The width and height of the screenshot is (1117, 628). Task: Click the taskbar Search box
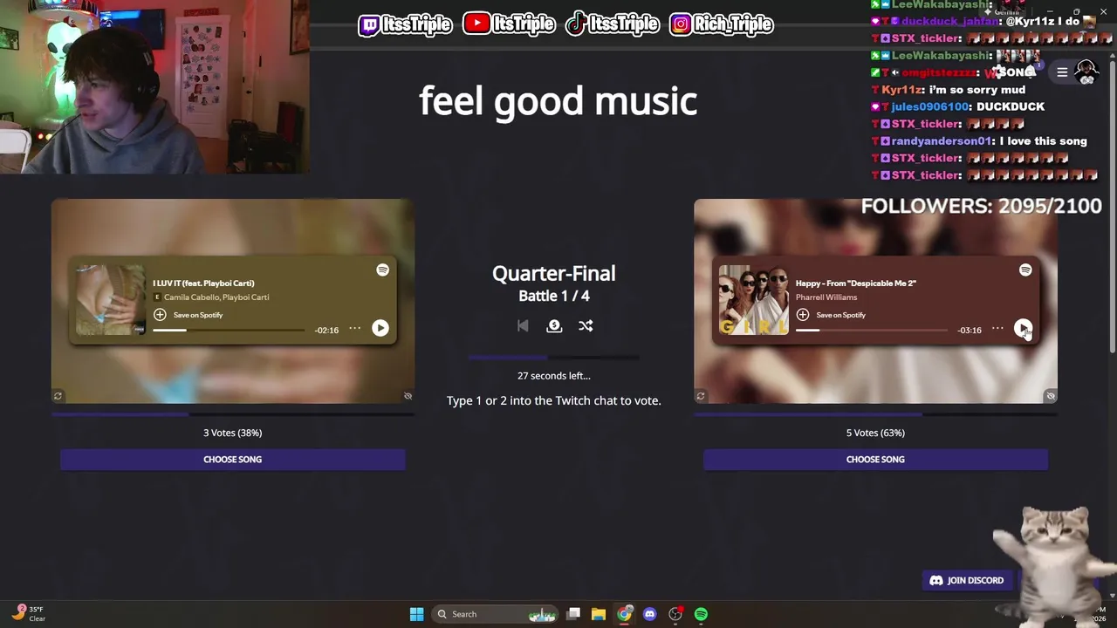496,614
